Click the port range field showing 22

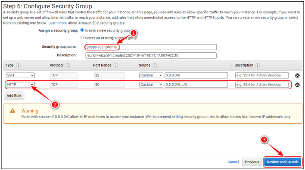click(x=109, y=75)
